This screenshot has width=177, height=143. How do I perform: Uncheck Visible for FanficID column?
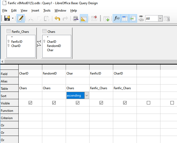[x=101, y=103]
